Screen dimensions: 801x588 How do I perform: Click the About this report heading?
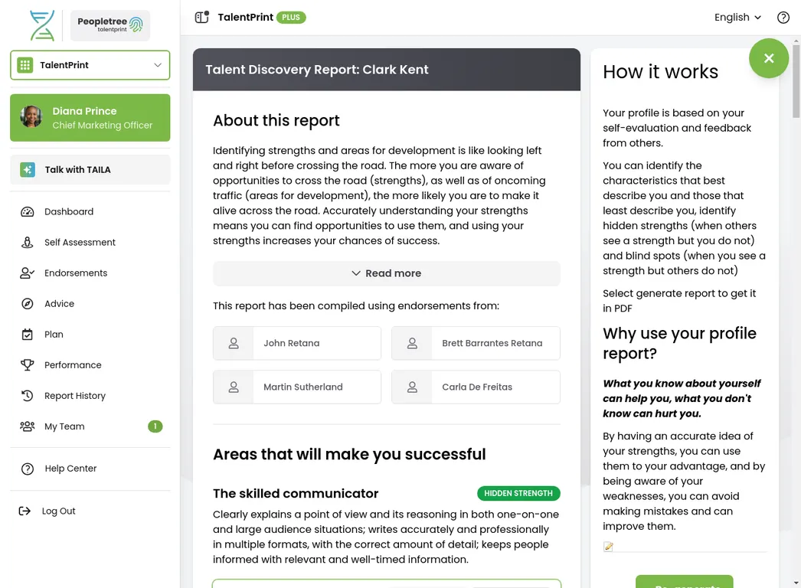pyautogui.click(x=276, y=120)
